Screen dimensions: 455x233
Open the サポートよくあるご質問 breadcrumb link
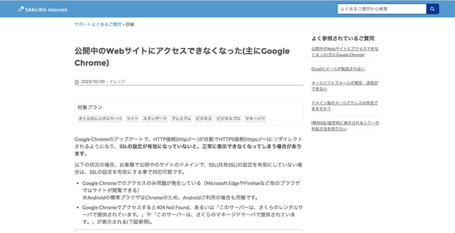98,25
